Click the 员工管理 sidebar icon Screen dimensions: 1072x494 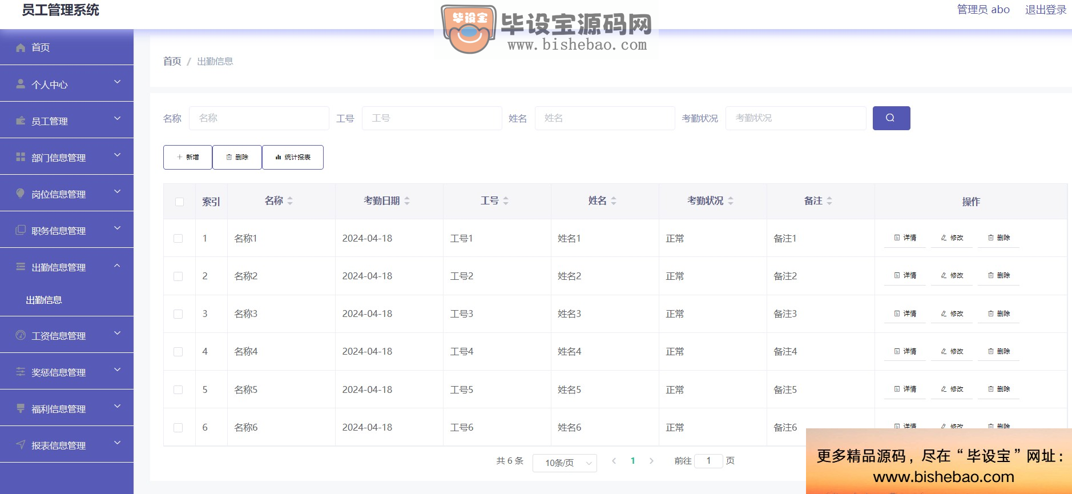click(x=21, y=121)
